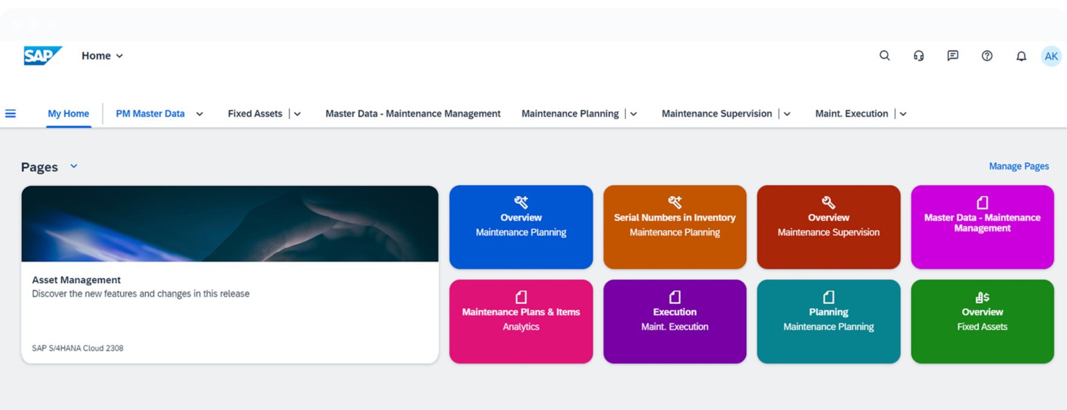
Task: Click the help question mark icon
Action: pos(987,55)
